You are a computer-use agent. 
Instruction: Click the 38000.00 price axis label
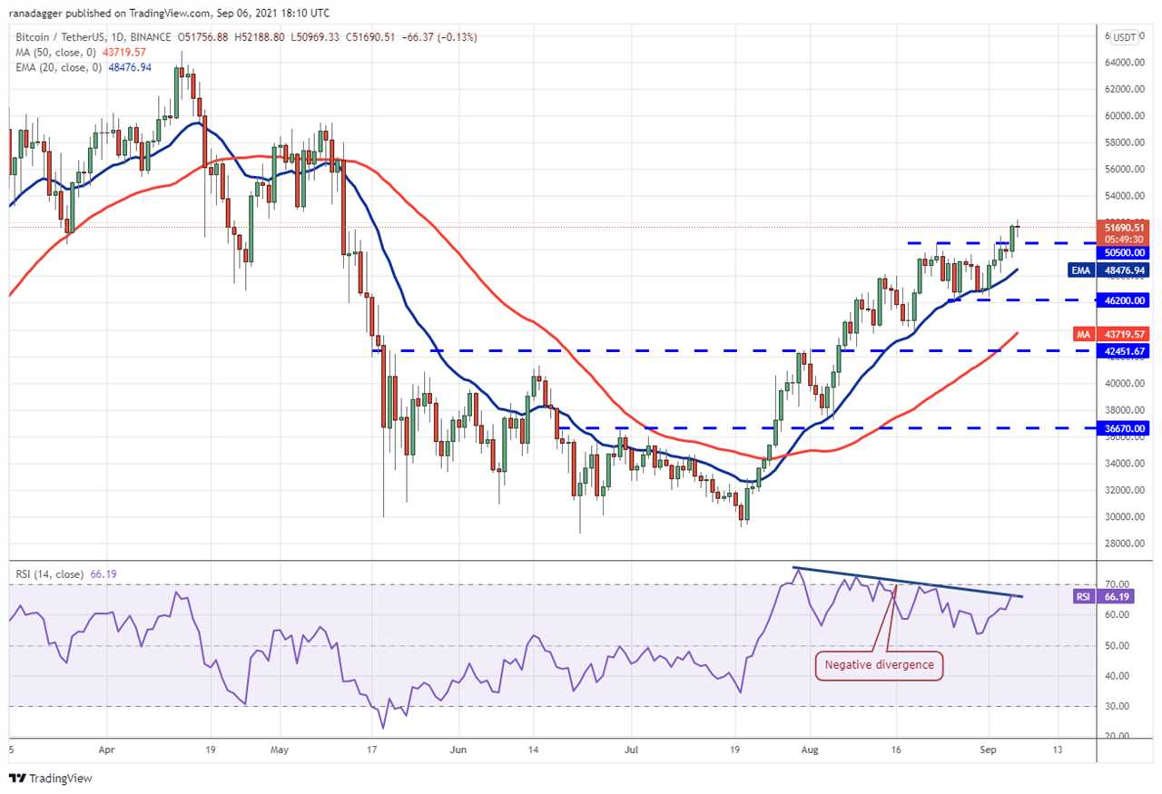[1124, 410]
